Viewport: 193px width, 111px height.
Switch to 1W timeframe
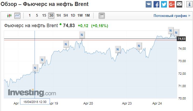[x=80, y=16]
